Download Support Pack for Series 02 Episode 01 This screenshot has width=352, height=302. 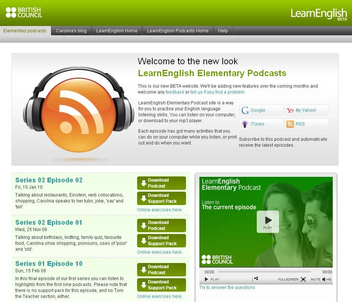point(162,241)
